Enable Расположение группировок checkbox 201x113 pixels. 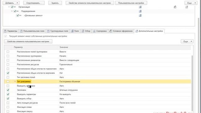(8, 56)
